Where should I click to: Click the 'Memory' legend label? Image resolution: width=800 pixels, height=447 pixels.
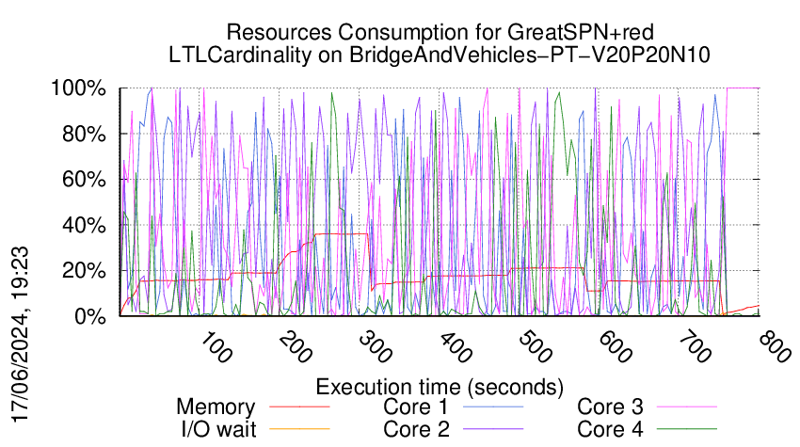(216, 407)
